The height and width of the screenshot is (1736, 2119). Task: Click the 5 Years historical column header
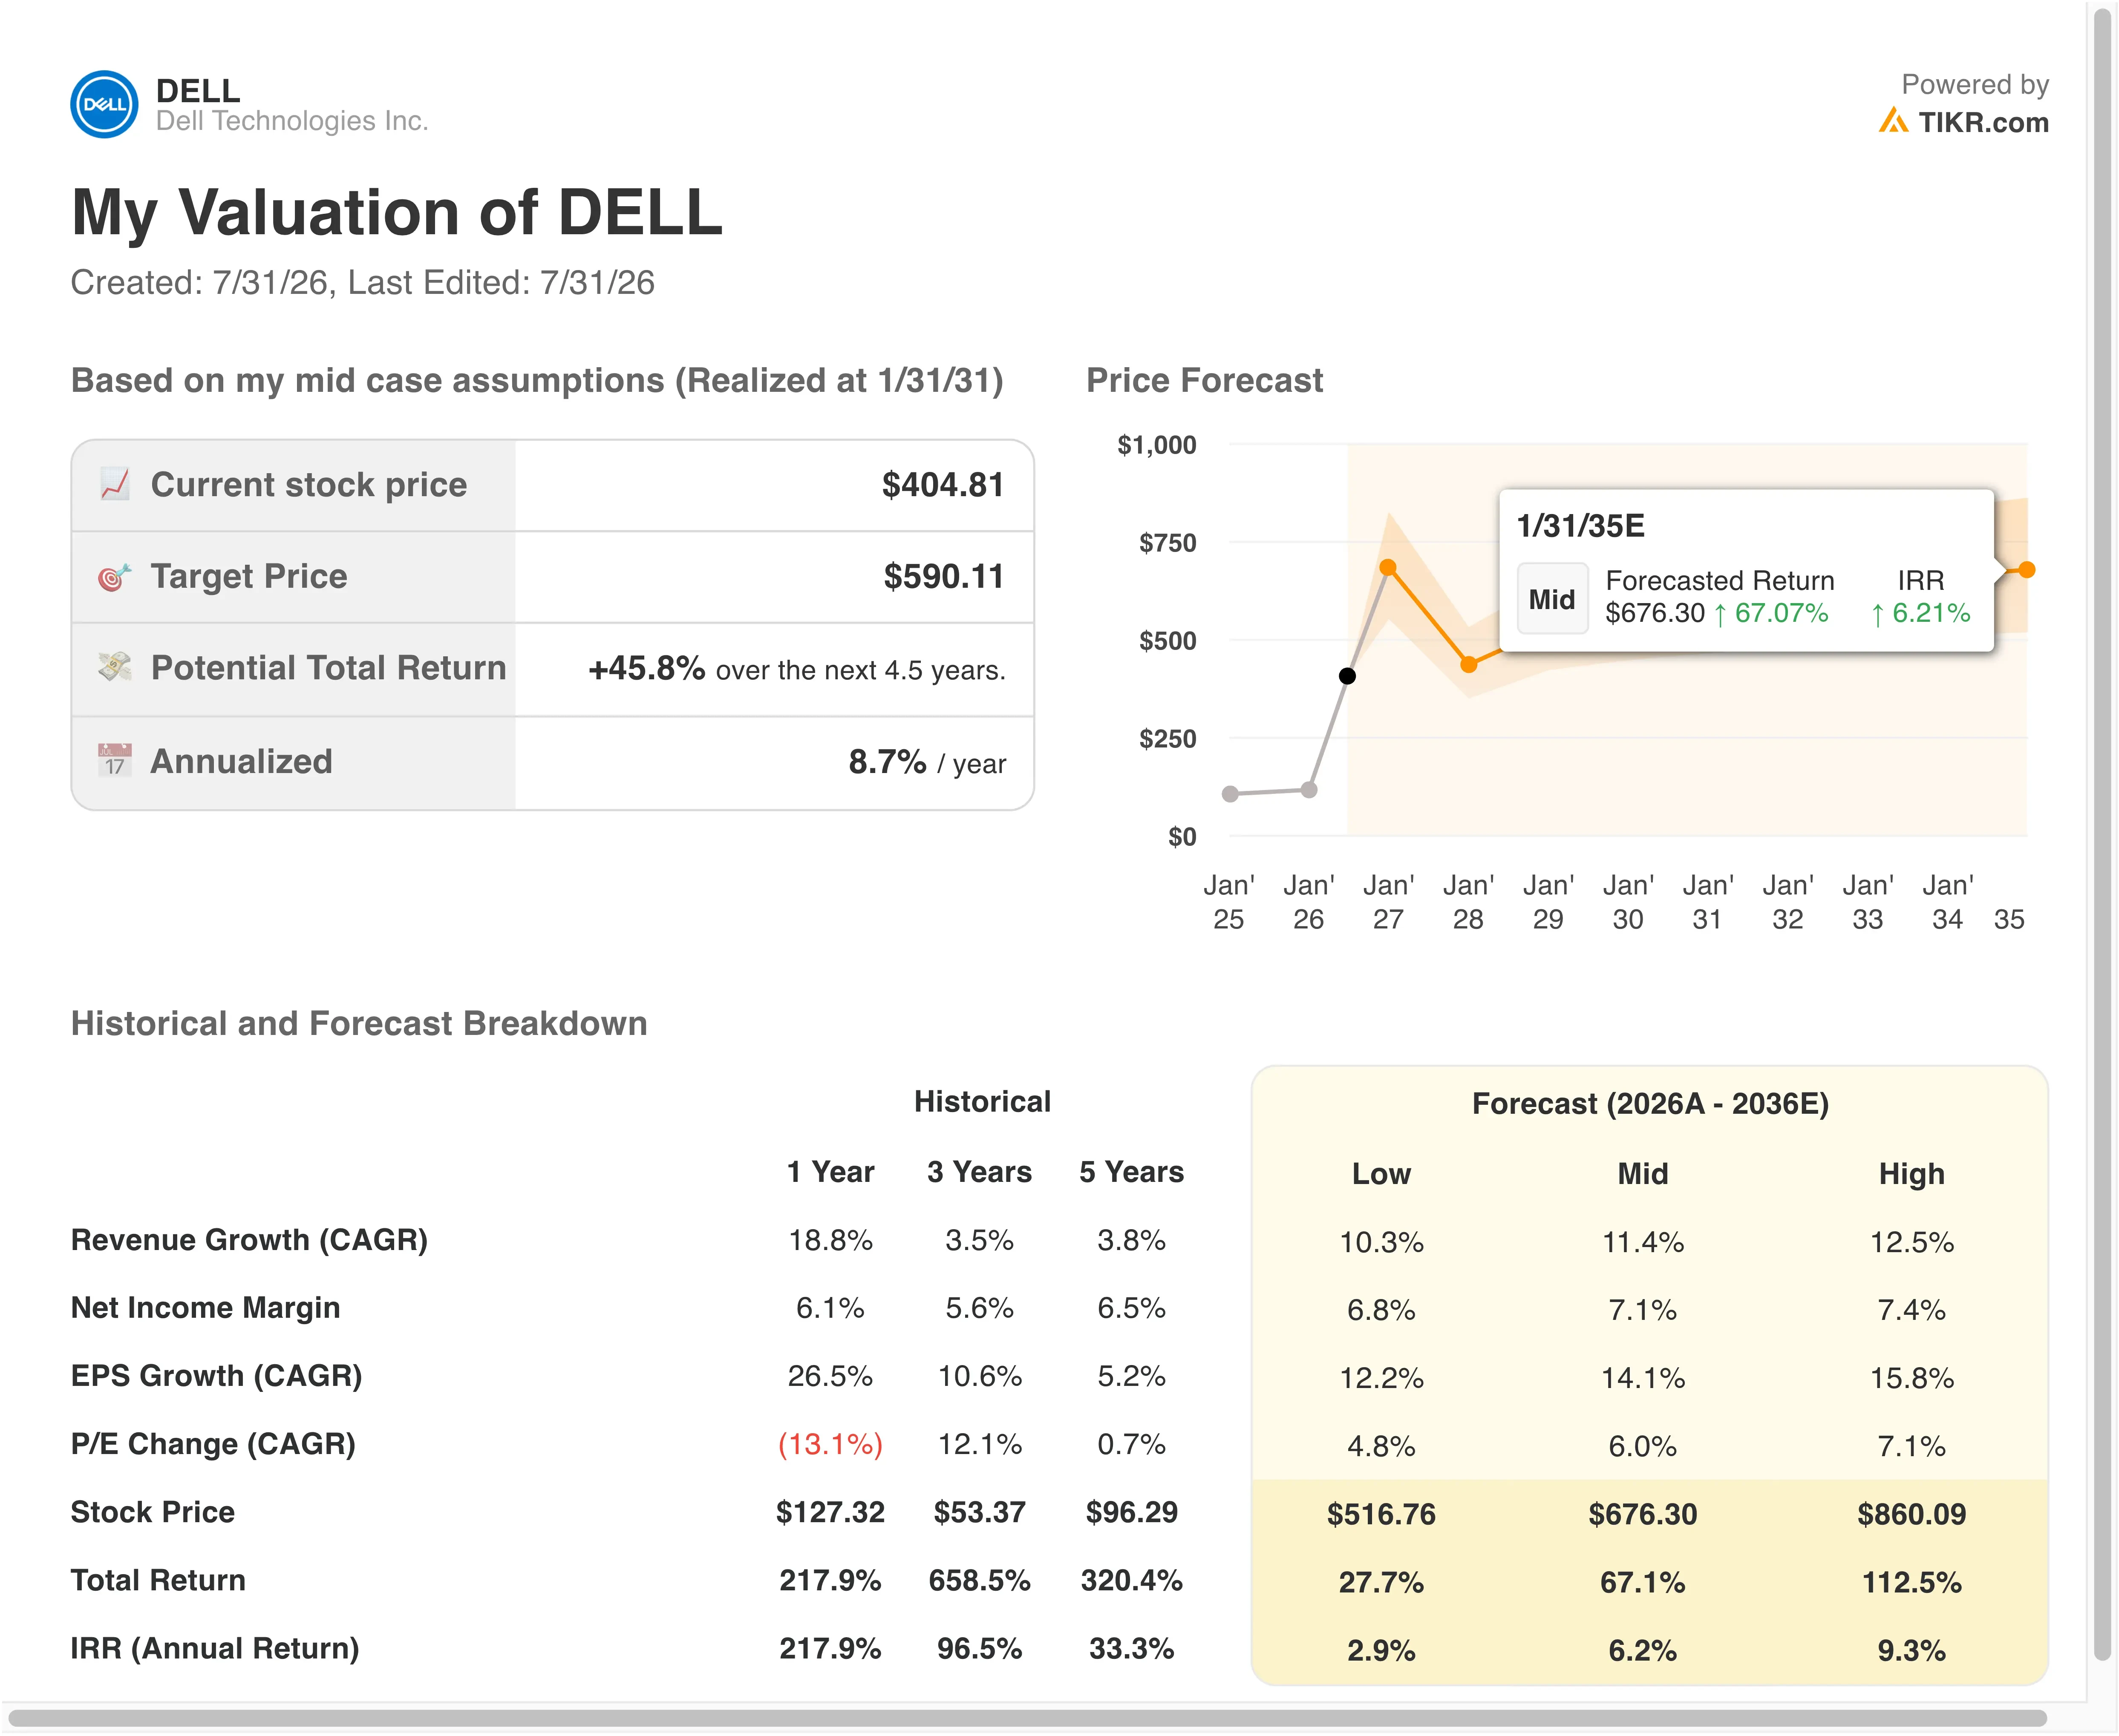pos(1132,1172)
